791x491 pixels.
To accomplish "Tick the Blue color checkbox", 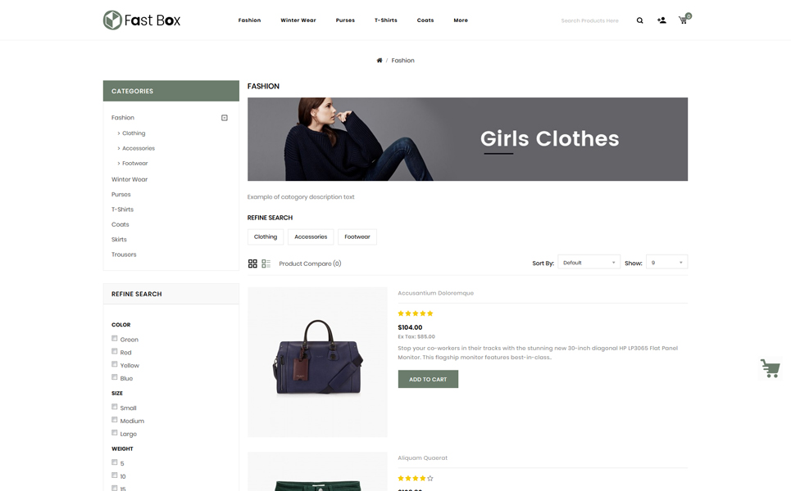I will 115,377.
